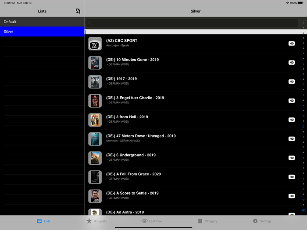Tap HD badge on A Score to Settle row

click(x=292, y=196)
